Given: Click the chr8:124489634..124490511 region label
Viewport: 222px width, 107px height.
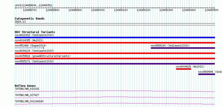Looking at the screenshot, I should (x=34, y=5).
